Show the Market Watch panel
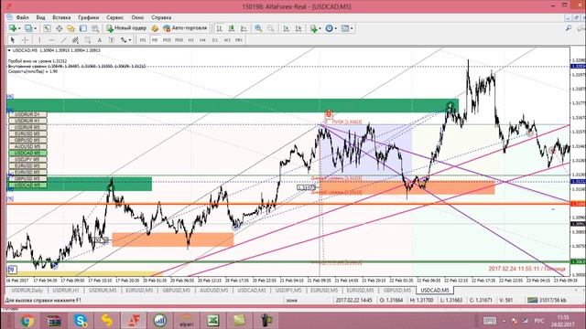This screenshot has height=329, width=586. (x=47, y=28)
